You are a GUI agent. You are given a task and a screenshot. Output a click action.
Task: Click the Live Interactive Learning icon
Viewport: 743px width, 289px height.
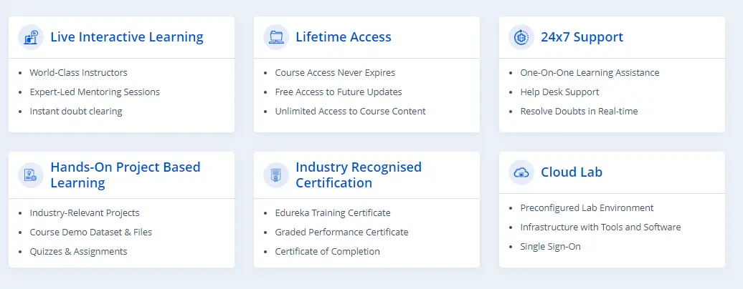pyautogui.click(x=31, y=37)
